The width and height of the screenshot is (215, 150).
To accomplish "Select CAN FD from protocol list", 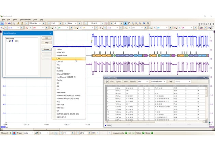I will click(69, 62).
